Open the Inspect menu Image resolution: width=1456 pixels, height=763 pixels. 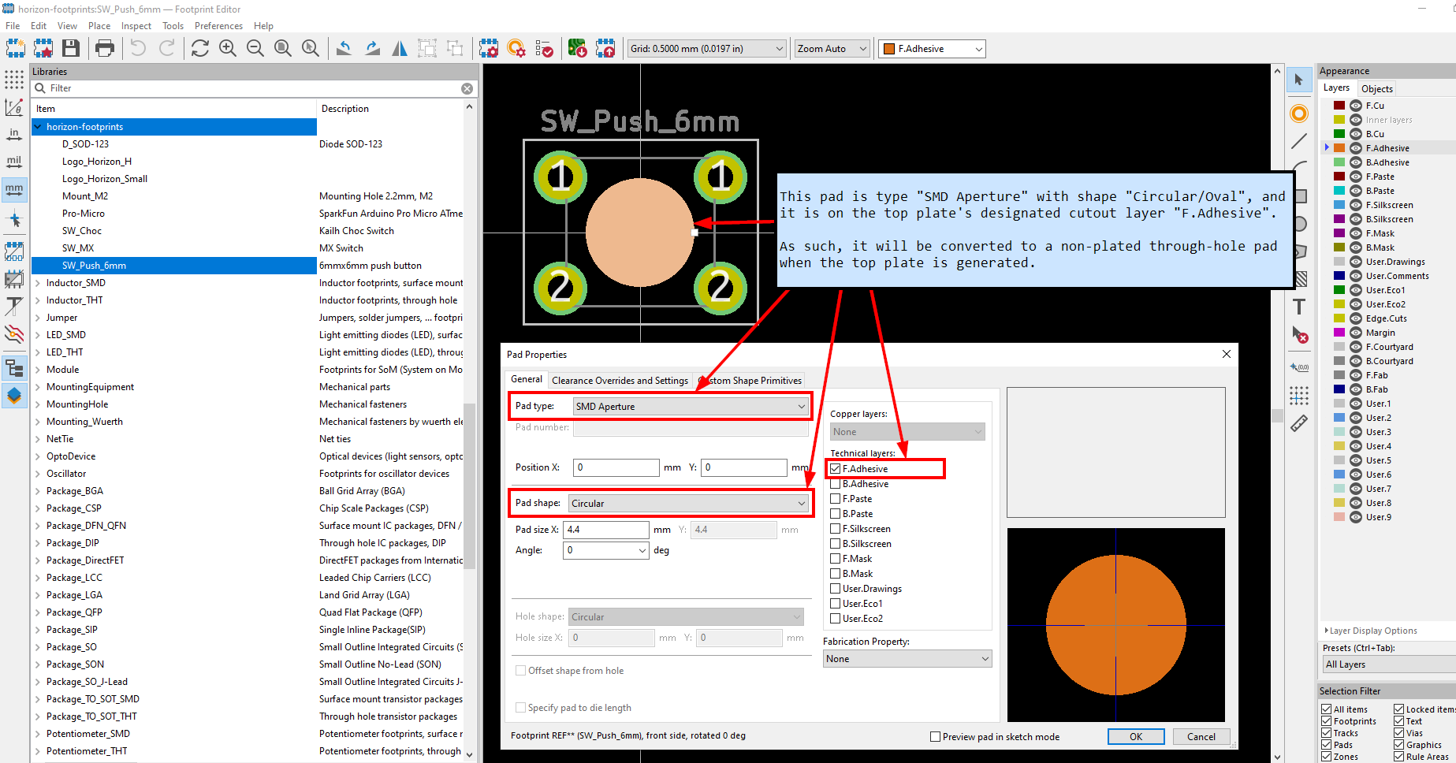(136, 26)
